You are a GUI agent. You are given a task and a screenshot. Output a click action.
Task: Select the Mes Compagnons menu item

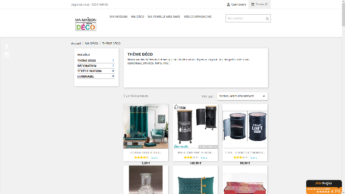tap(198, 17)
